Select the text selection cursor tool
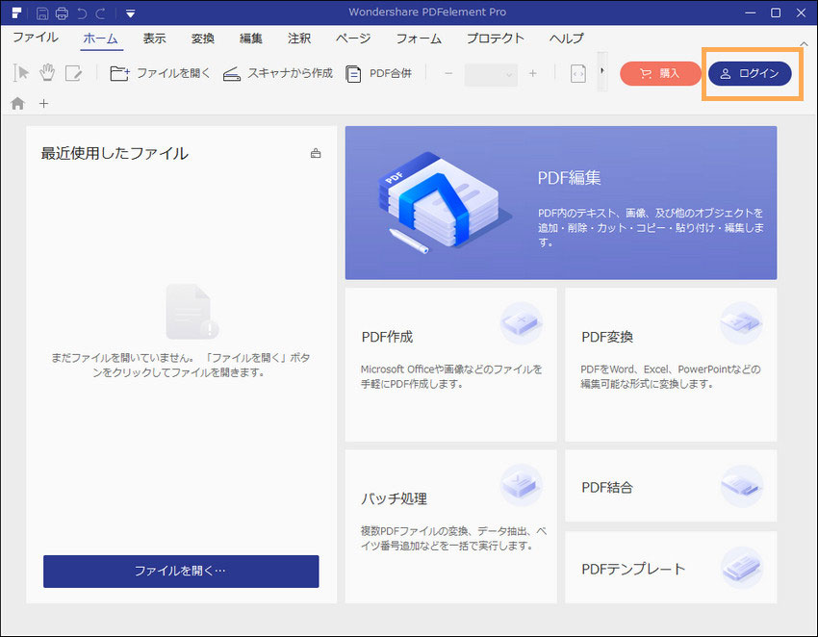Viewport: 818px width, 637px height. [x=21, y=73]
